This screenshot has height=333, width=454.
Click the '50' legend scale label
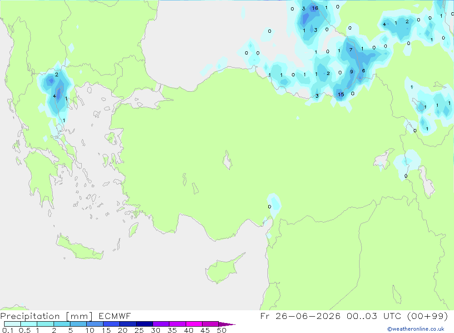[x=222, y=330]
